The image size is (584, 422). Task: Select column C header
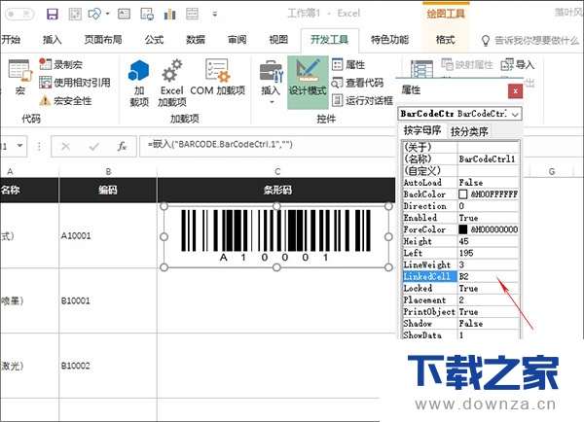276,171
